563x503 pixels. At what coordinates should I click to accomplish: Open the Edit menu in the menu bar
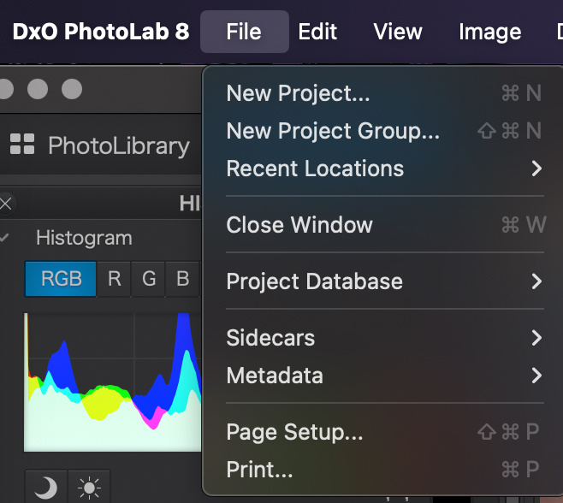317,32
